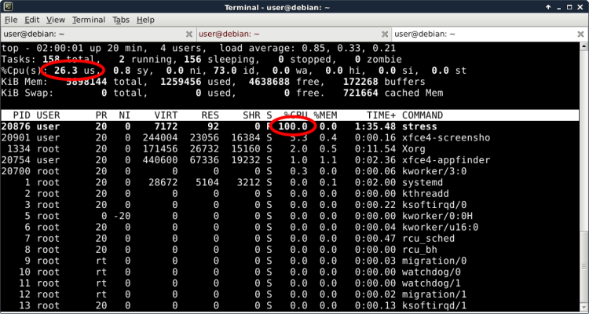Image resolution: width=589 pixels, height=314 pixels.
Task: Click the 4638688 free memory value
Action: pyautogui.click(x=269, y=82)
